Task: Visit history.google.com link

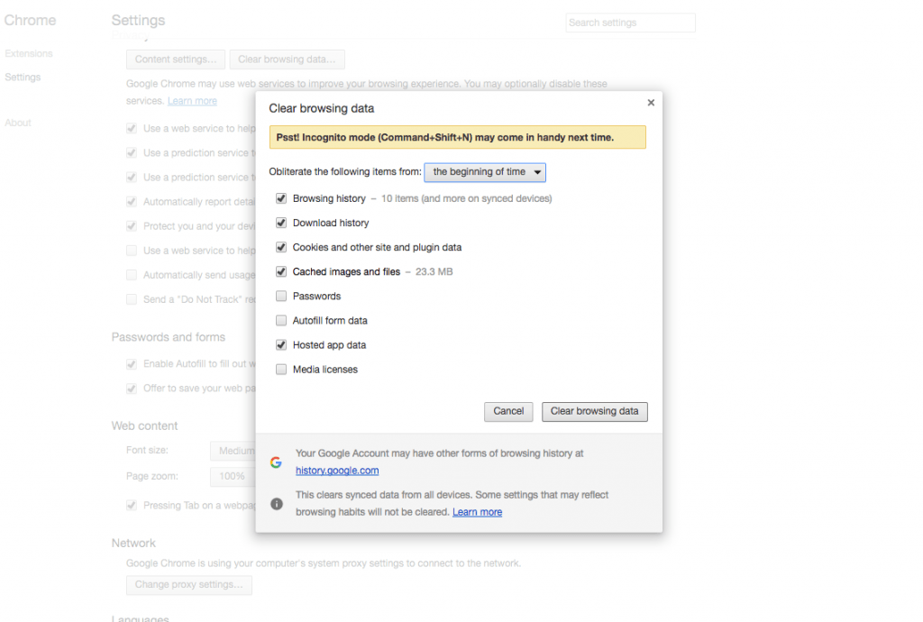Action: (x=337, y=470)
